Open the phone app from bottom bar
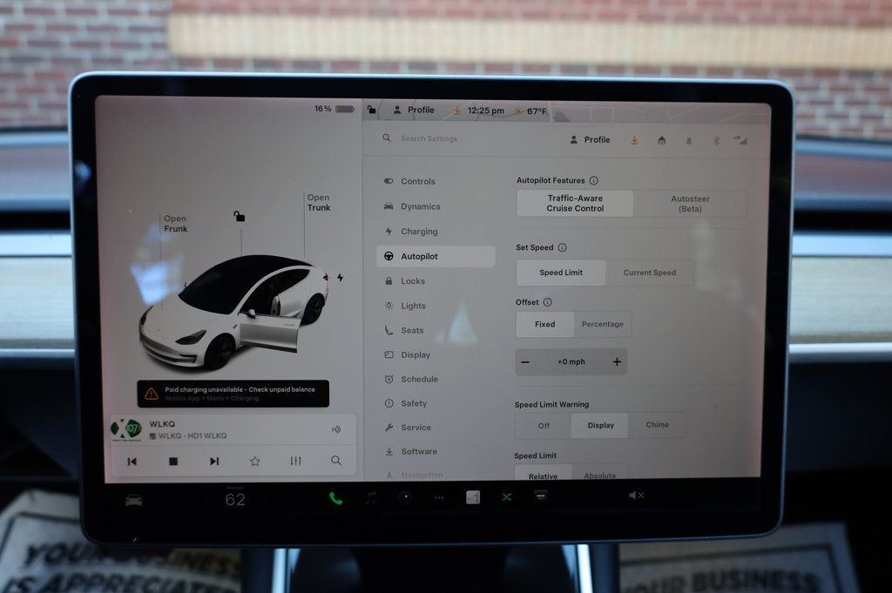 click(x=336, y=497)
